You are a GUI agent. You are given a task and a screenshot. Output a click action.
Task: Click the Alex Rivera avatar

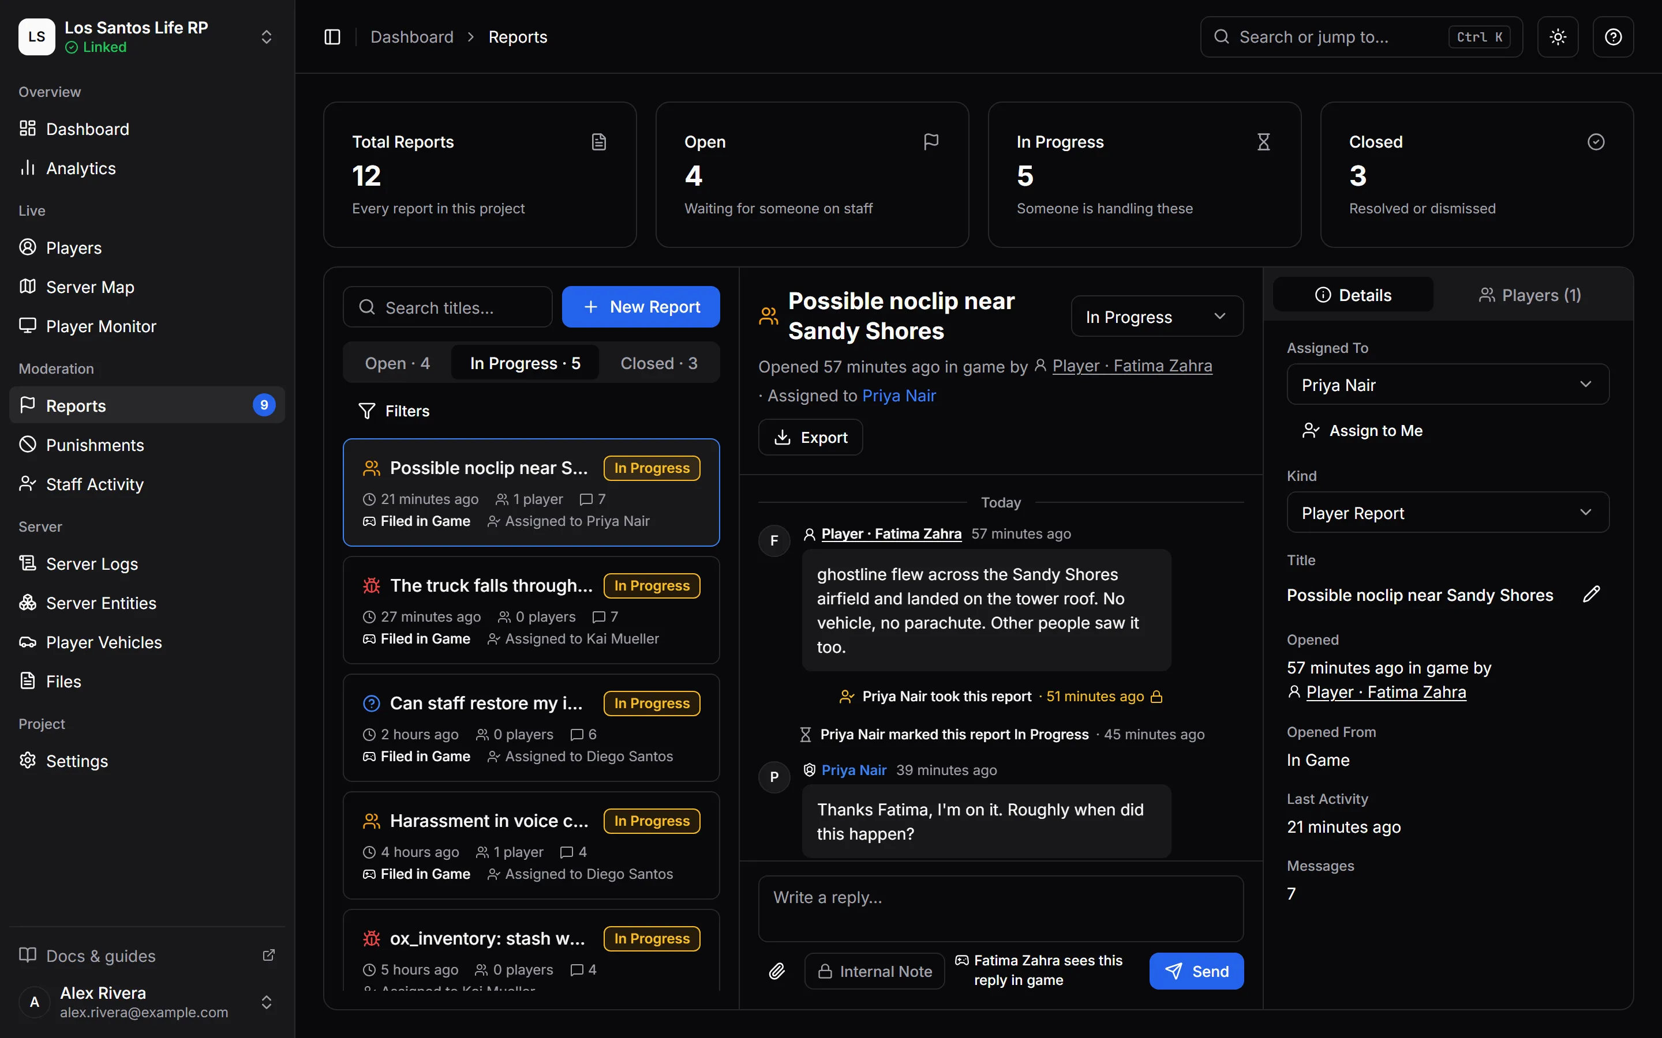[x=35, y=1002]
